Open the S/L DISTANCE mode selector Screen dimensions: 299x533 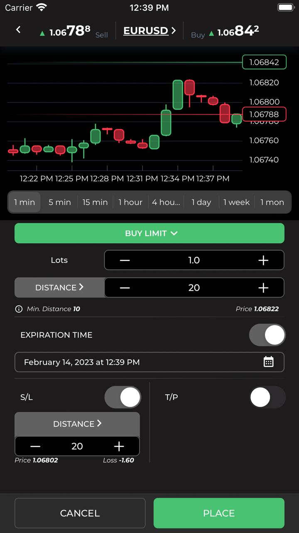77,424
